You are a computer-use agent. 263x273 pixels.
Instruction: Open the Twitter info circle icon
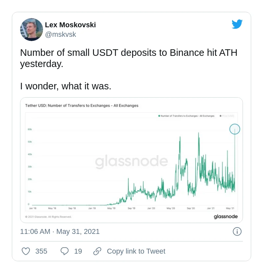pyautogui.click(x=237, y=231)
